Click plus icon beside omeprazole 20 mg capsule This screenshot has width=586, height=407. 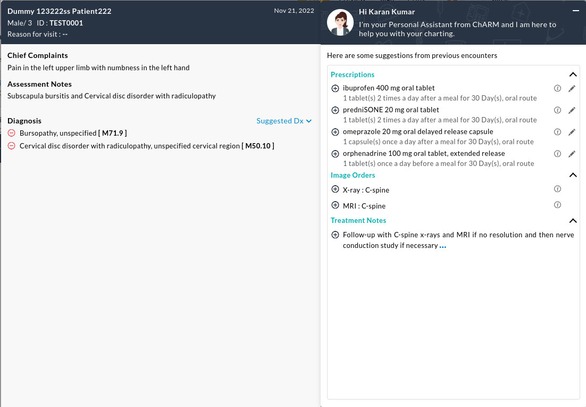(x=335, y=132)
